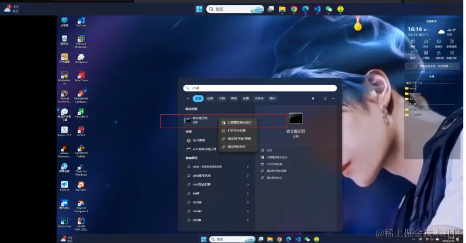Select the 全部 search filter tab

click(x=198, y=99)
